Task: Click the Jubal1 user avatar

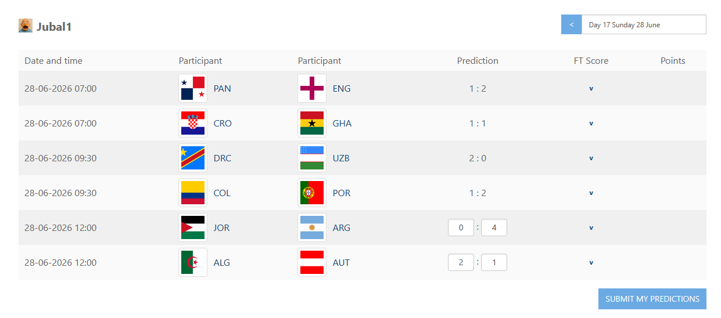Action: (x=26, y=26)
